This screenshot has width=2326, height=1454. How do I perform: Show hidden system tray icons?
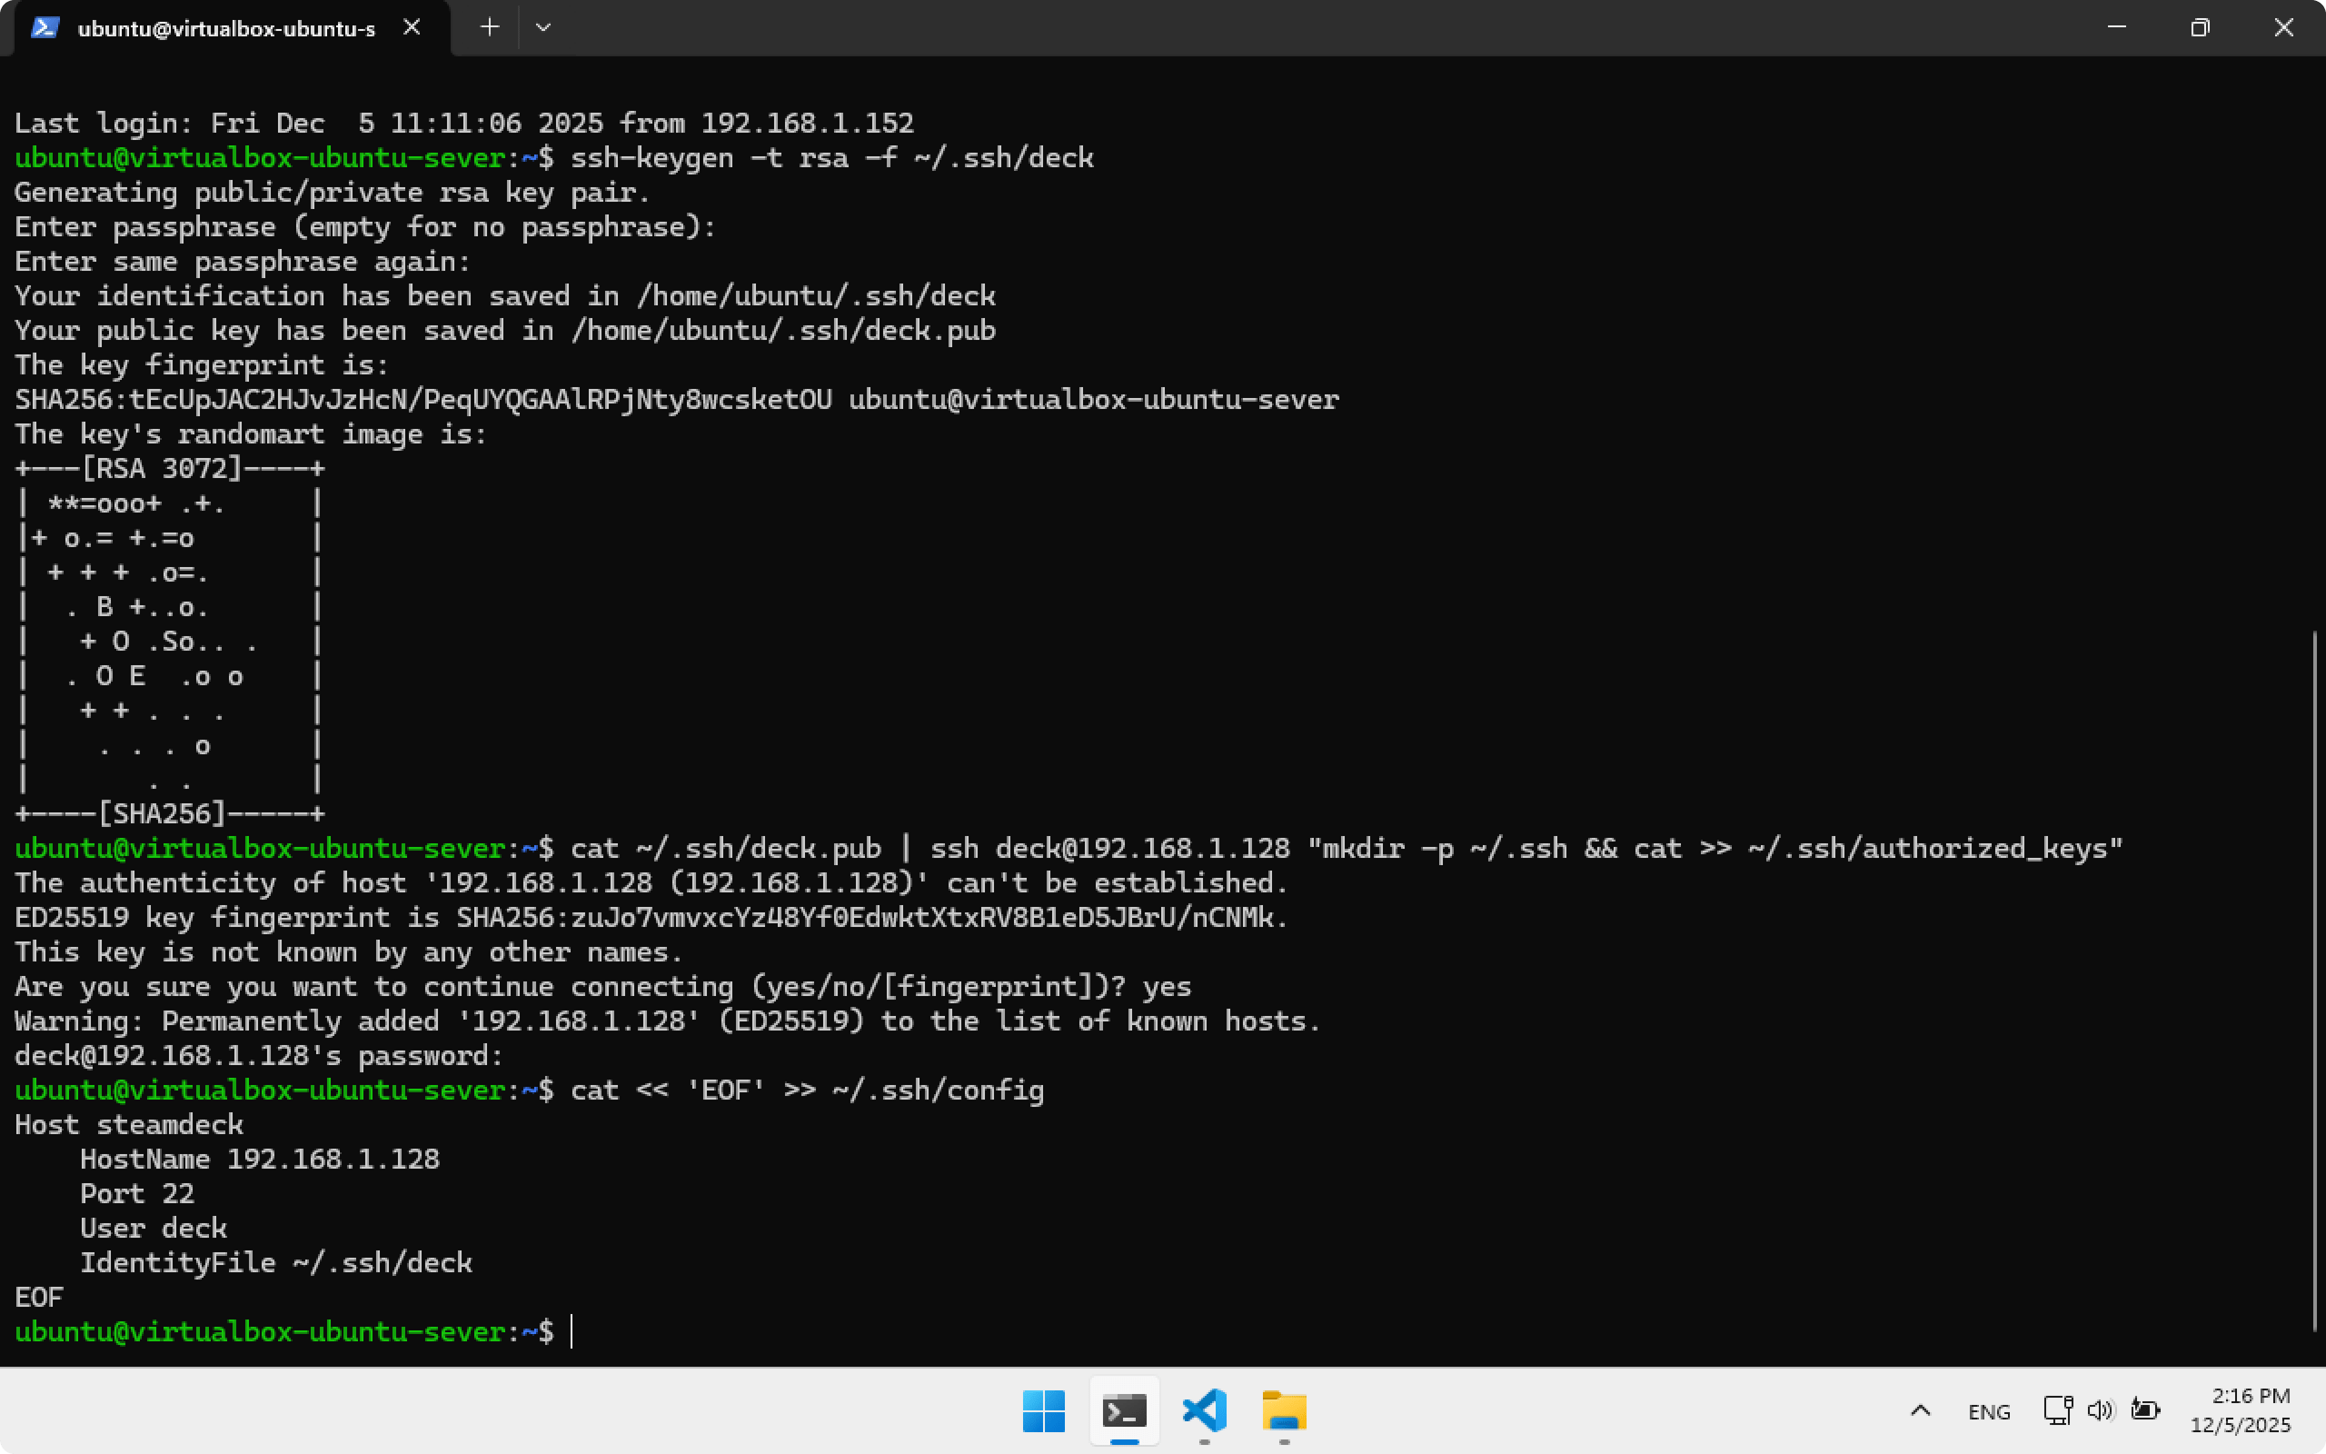(1921, 1410)
